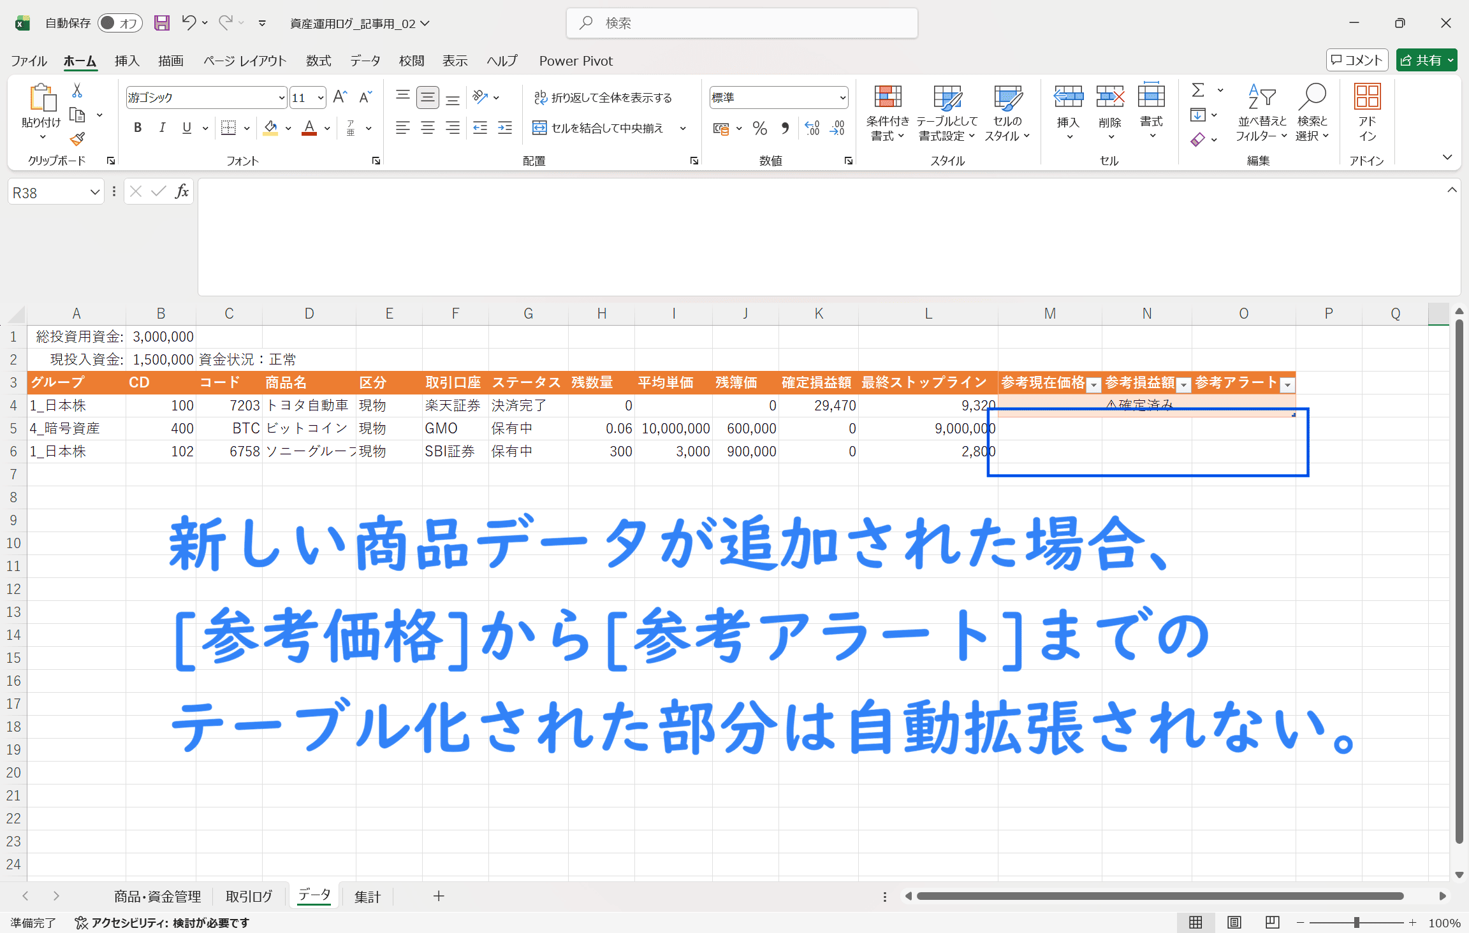
Task: Open the number format dropdown
Action: coord(842,98)
